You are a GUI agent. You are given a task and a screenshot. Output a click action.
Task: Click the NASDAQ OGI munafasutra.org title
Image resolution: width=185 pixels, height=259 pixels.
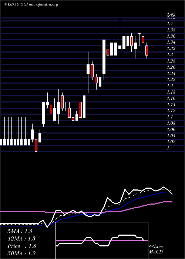[31, 4]
